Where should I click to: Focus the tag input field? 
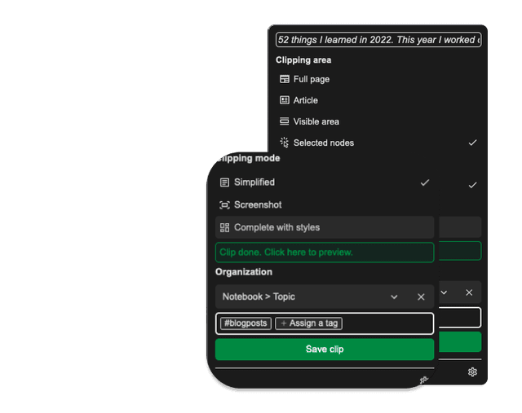coord(325,323)
